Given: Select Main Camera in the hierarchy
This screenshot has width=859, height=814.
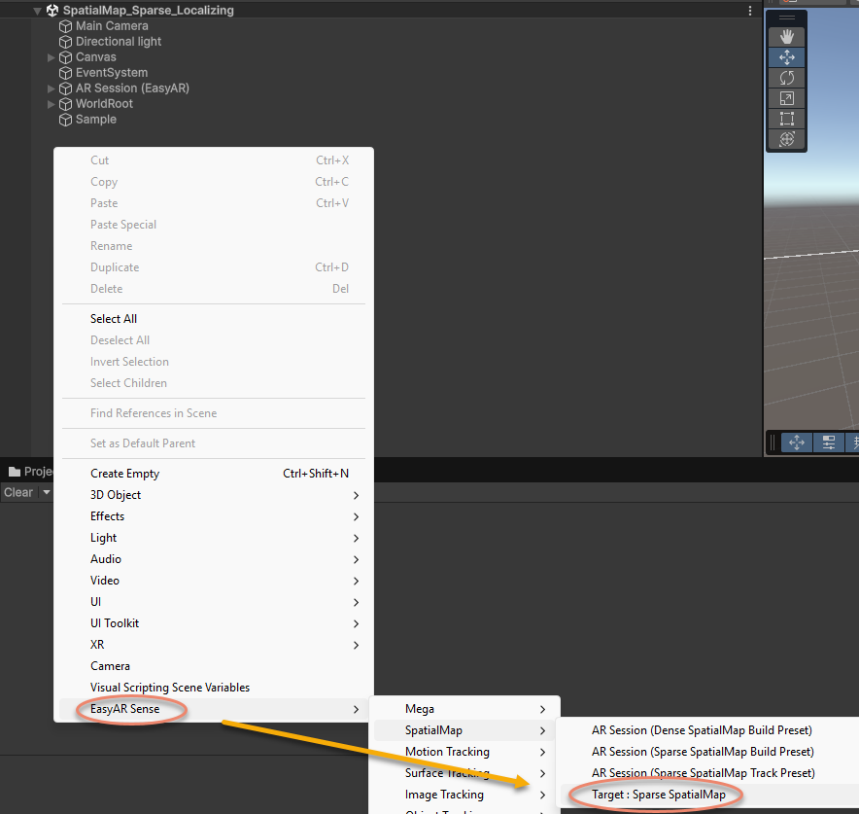Looking at the screenshot, I should tap(112, 26).
